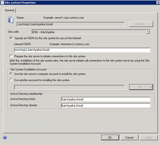
Task: Toggle Specify an FQDN for Internet checkbox
Action: pos(11,38)
